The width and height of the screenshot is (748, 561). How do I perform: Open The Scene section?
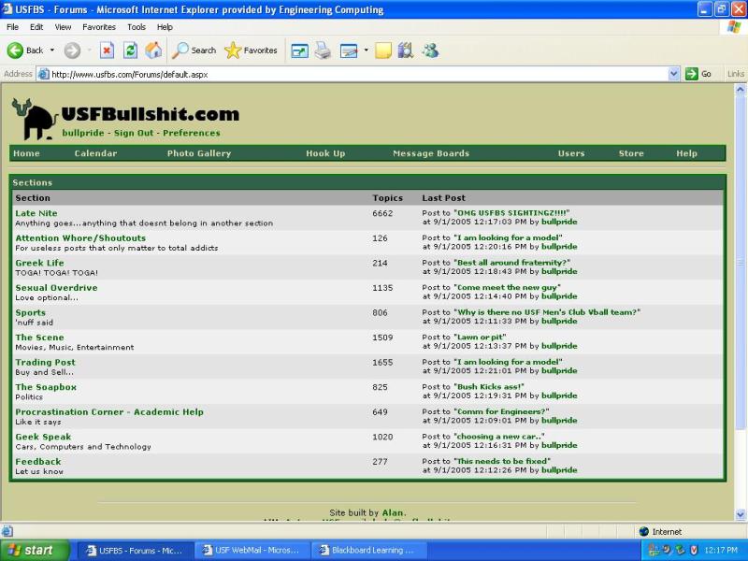(39, 338)
